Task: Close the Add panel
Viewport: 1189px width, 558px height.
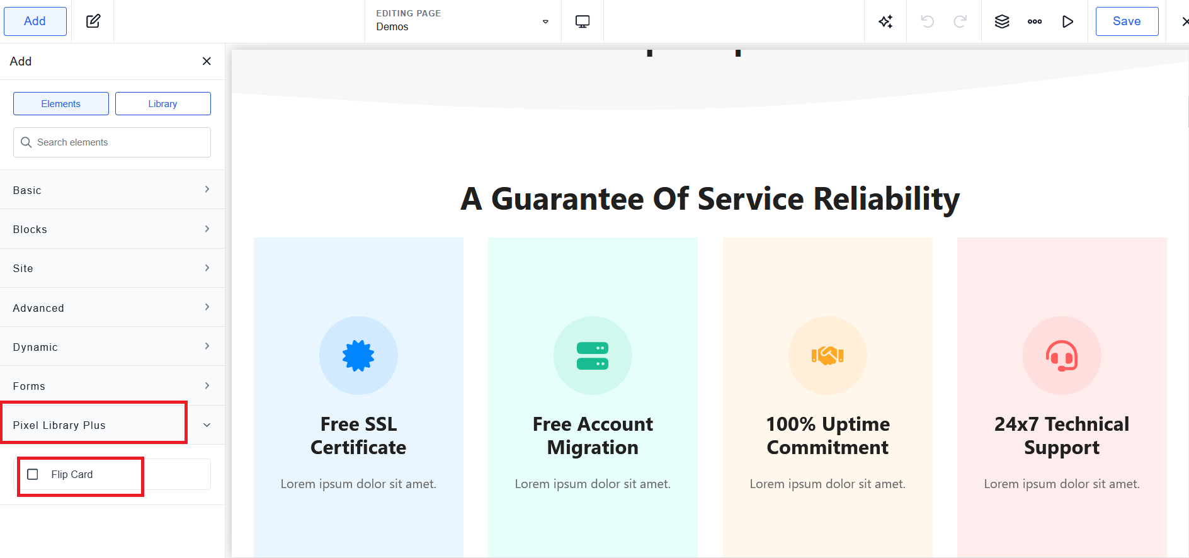Action: click(x=207, y=61)
